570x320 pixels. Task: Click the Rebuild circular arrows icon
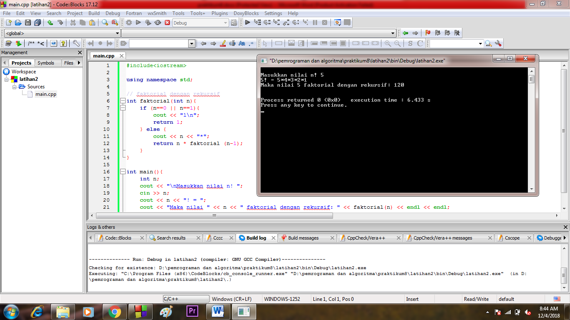coord(158,22)
